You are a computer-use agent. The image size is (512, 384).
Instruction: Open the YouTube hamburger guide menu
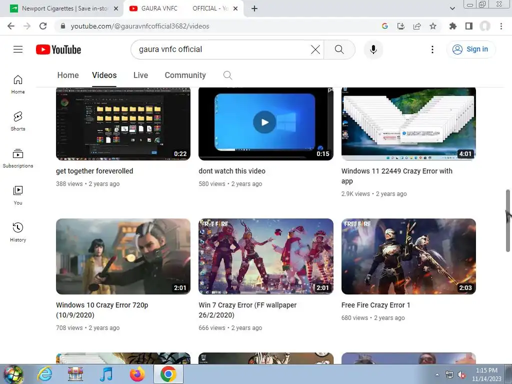[18, 49]
